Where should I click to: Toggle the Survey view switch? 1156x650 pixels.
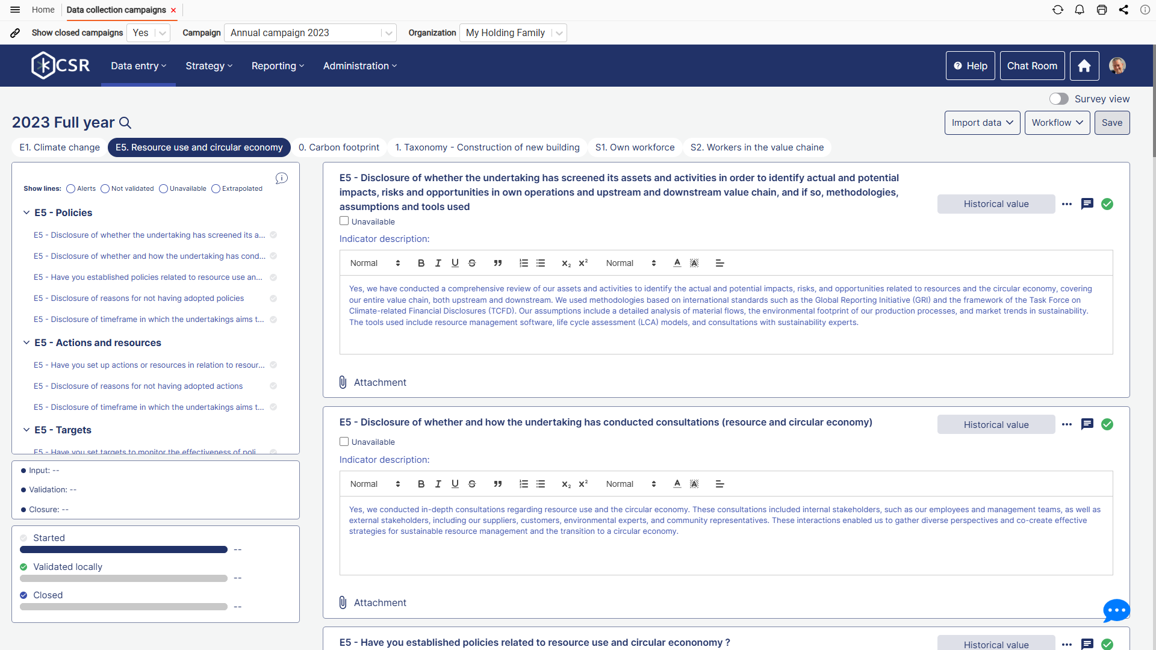coord(1058,99)
